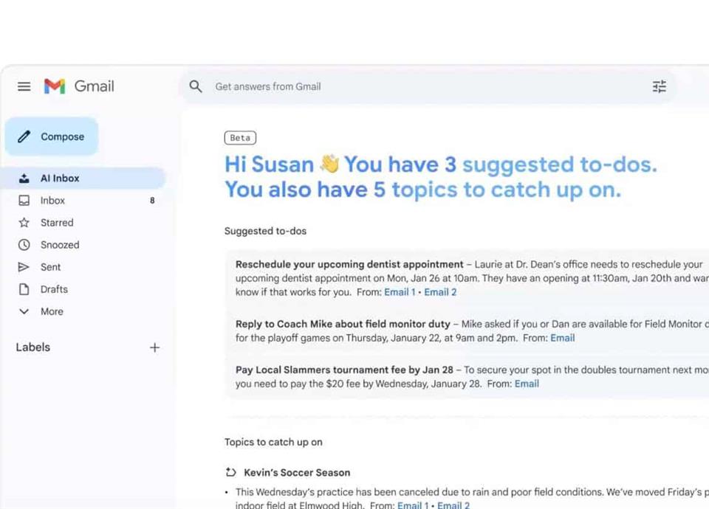Viewport: 709px width, 509px height.
Task: Click refresh icon beside Kevin's Soccer Season
Action: [x=231, y=473]
